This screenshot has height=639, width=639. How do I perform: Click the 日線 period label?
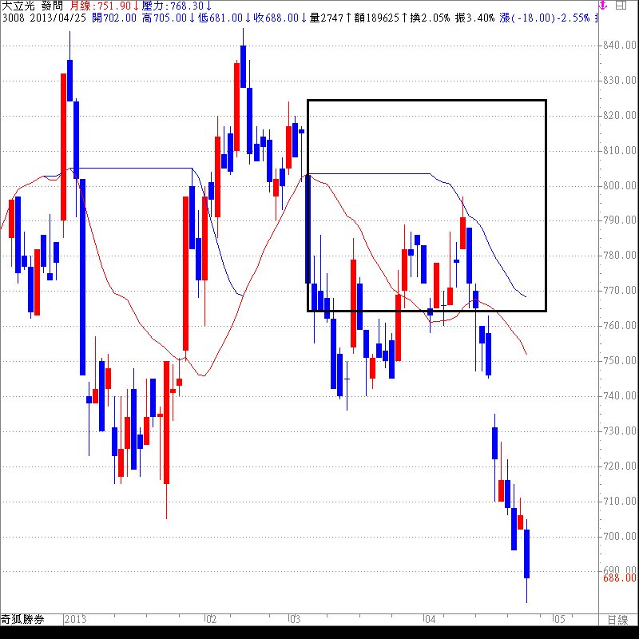pos(617,619)
